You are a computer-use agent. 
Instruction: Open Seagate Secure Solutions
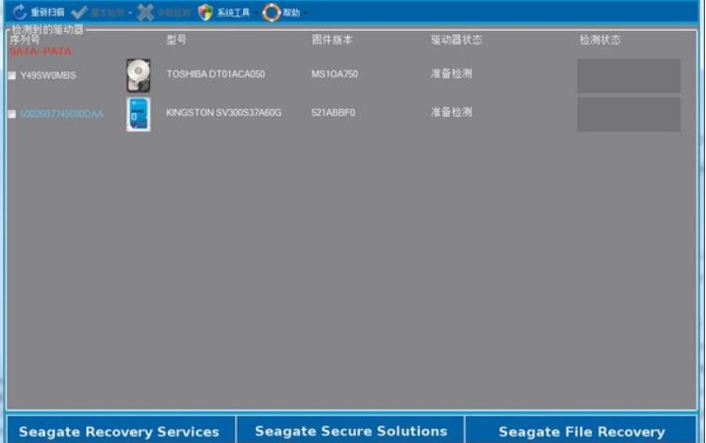tap(351, 431)
